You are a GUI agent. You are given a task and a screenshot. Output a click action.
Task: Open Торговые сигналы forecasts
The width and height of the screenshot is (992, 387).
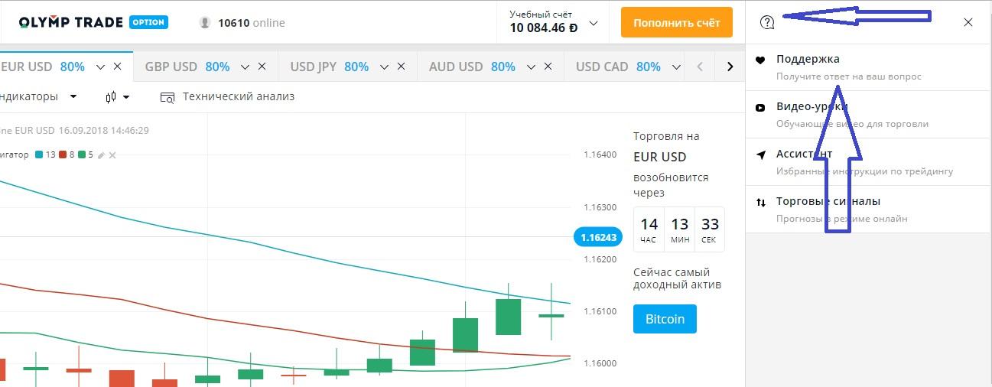(x=867, y=209)
